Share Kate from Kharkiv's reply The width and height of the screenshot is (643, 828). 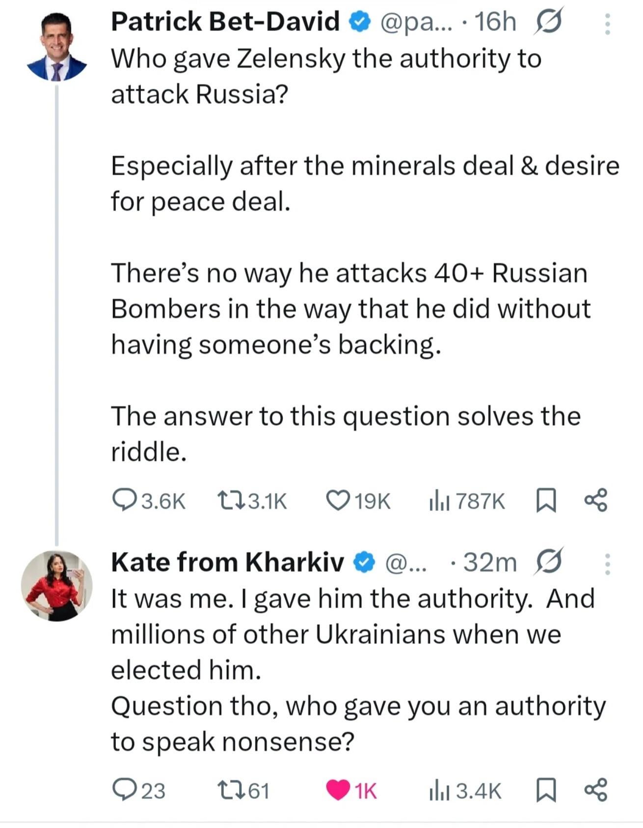pos(596,789)
